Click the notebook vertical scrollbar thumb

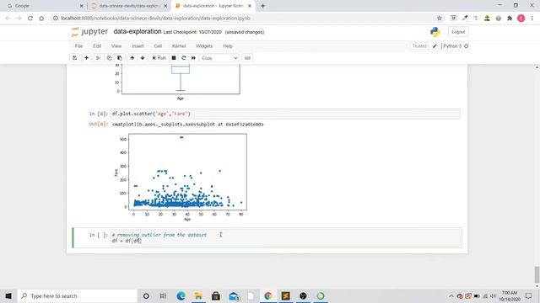(x=537, y=274)
